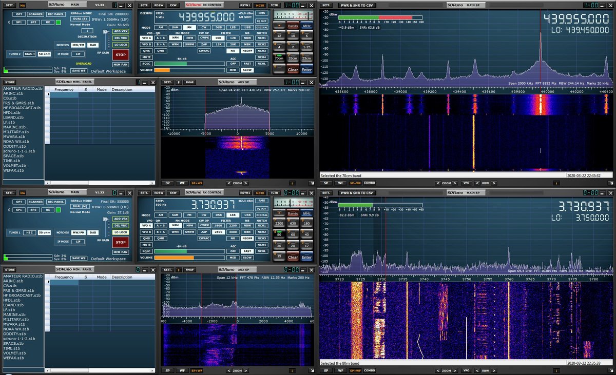
Task: Toggle DAB notch in the DUAL (M) Main panel
Action: click(92, 232)
